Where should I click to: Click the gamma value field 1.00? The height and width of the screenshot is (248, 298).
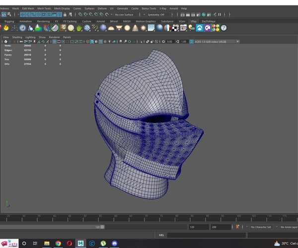184,42
